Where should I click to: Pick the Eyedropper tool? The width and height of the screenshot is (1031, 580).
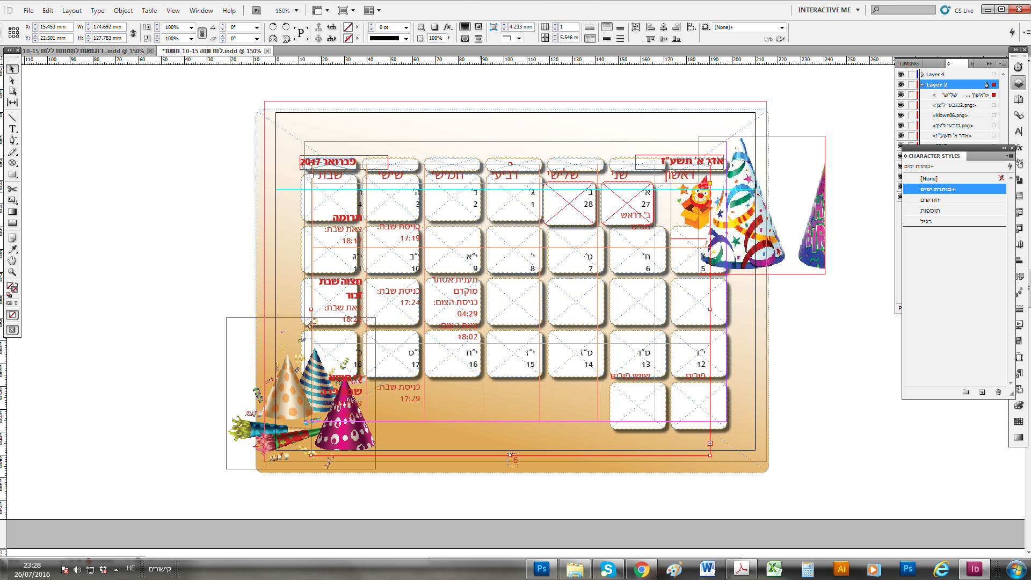click(x=12, y=249)
